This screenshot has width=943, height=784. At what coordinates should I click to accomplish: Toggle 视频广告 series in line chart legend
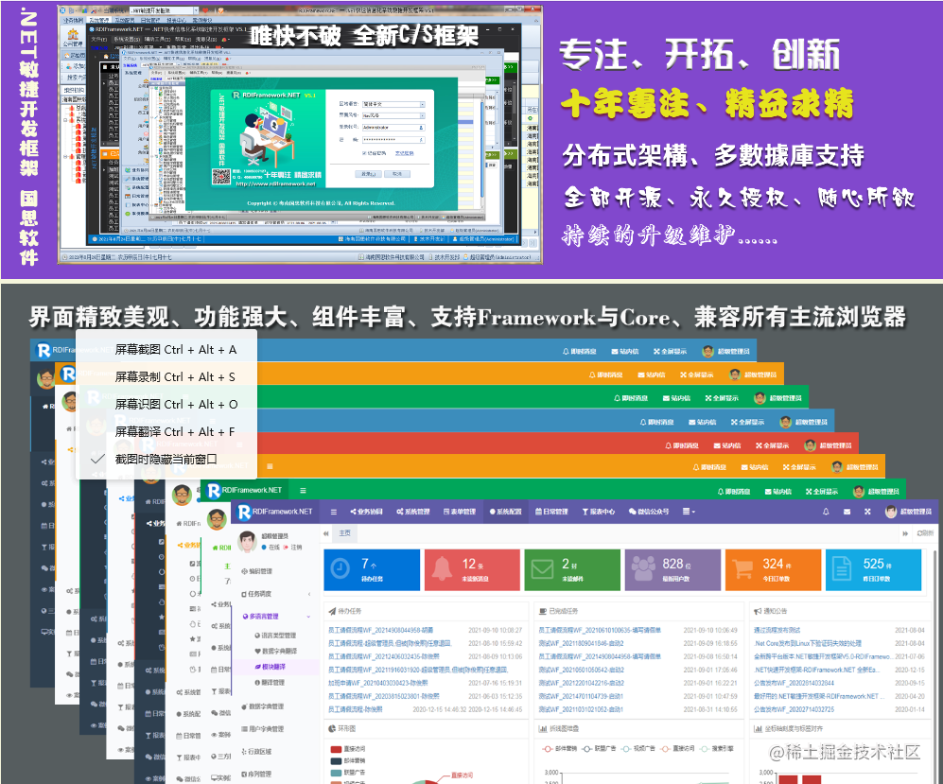(x=638, y=748)
